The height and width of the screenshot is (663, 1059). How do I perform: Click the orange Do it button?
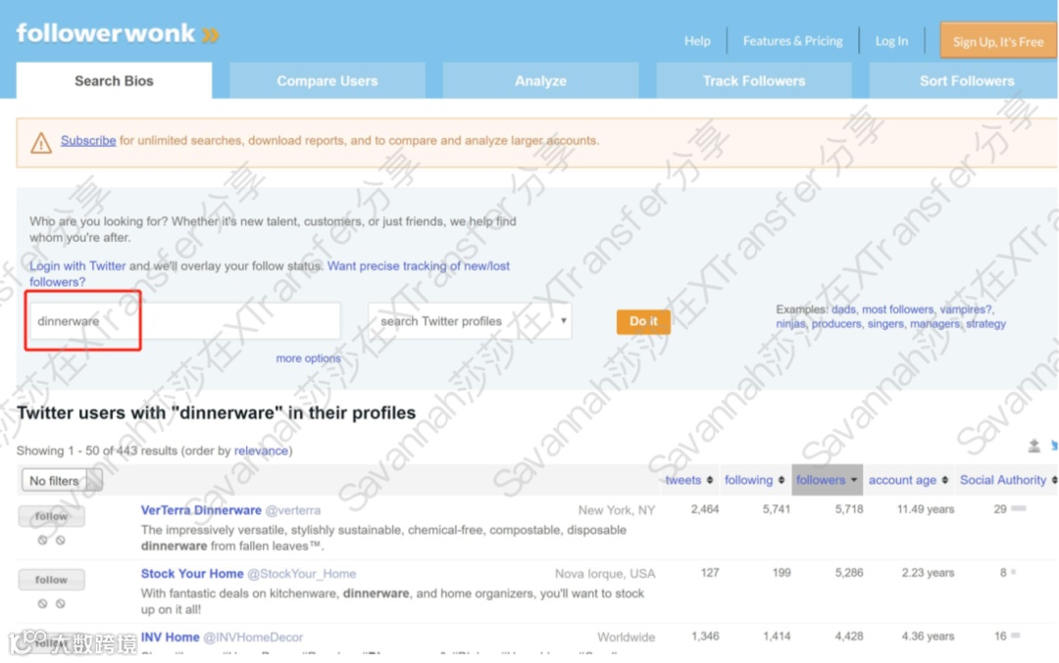click(x=643, y=321)
